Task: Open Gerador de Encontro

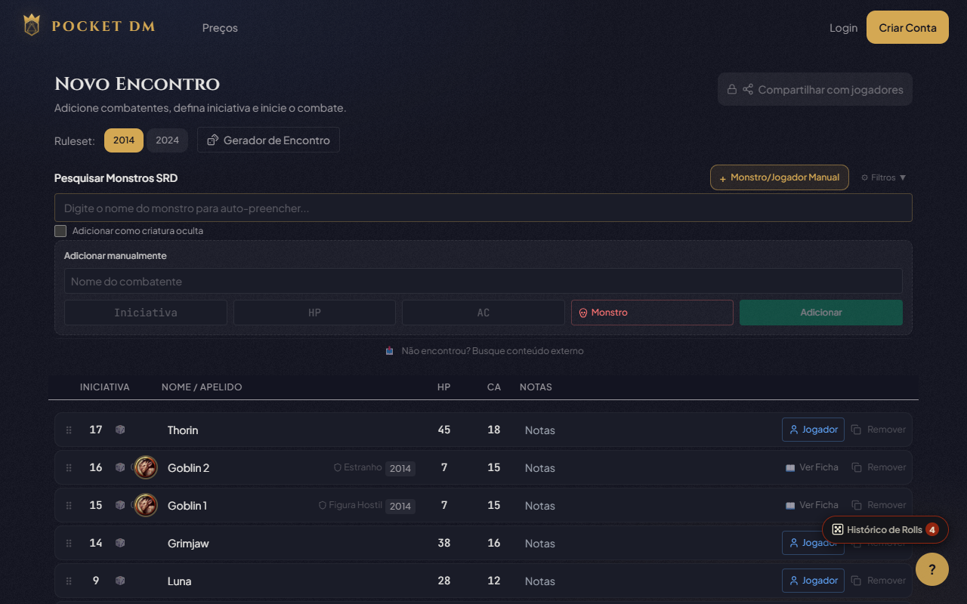Action: click(268, 140)
